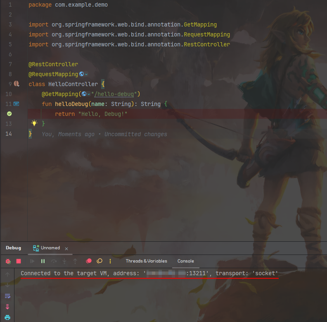
Task: Resume program with the play icon
Action: pos(32,261)
